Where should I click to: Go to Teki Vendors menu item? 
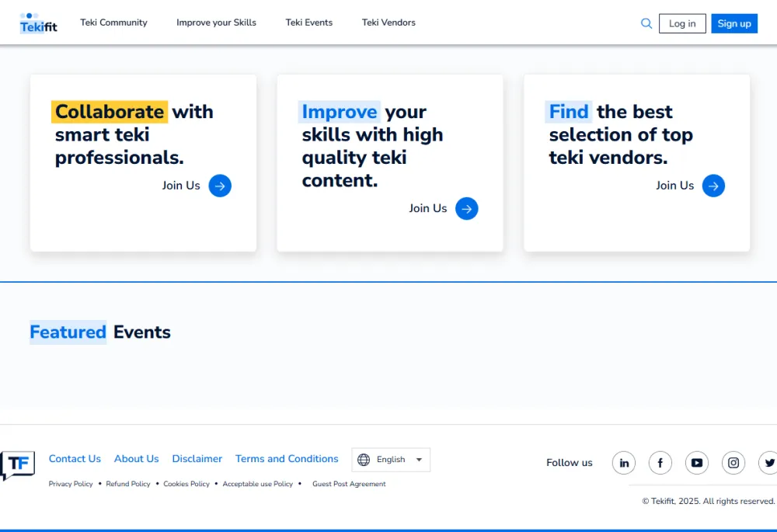tap(388, 23)
